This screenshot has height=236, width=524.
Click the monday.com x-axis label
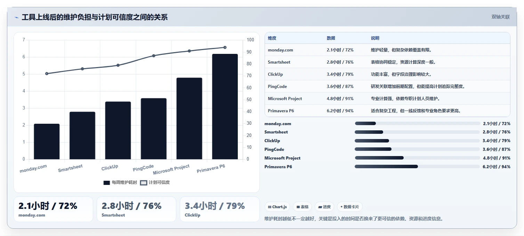(33, 169)
